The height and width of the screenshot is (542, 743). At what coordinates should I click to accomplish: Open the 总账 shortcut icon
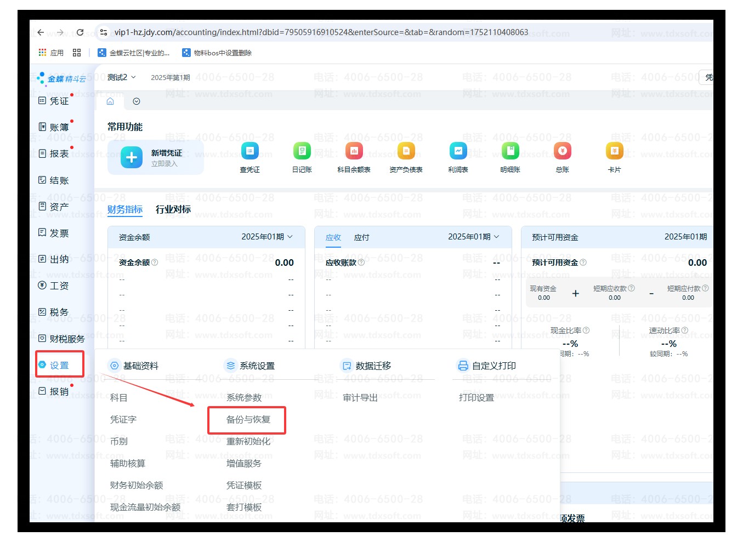(x=562, y=151)
